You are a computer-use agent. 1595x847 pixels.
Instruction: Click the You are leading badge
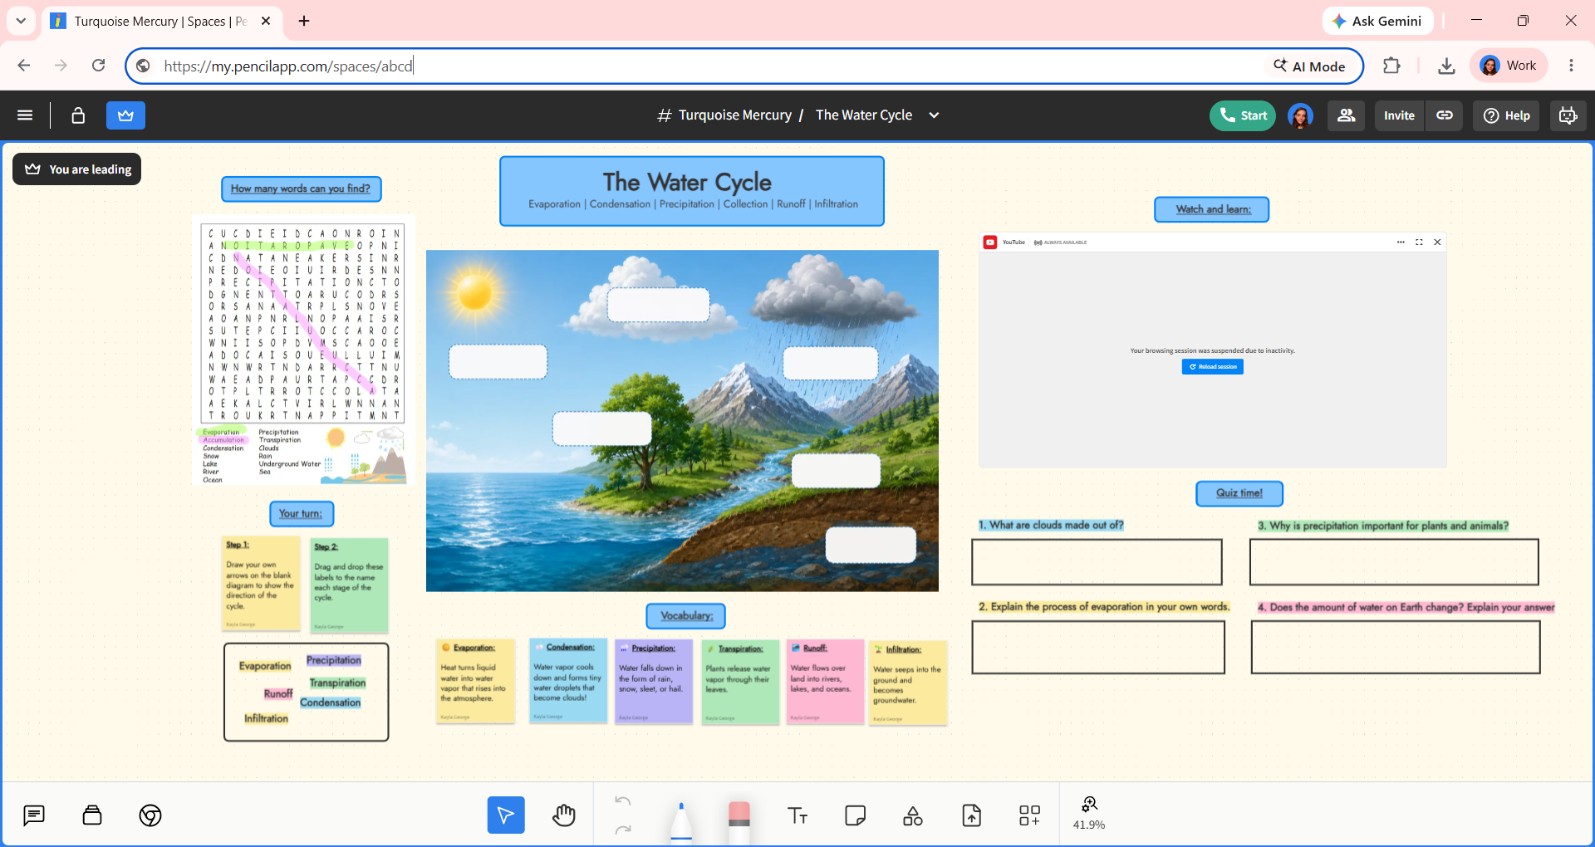[x=77, y=169]
